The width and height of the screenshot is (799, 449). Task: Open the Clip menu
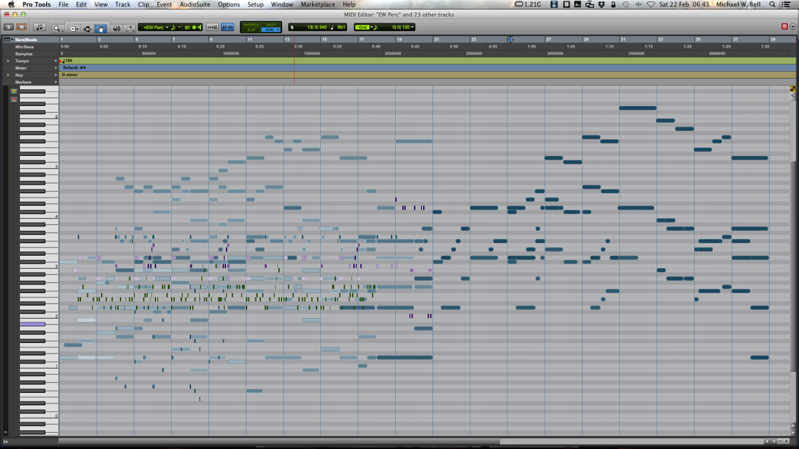point(144,4)
